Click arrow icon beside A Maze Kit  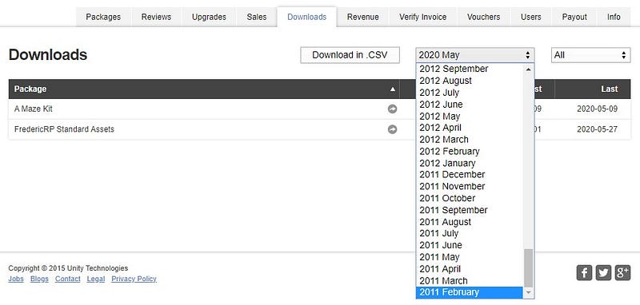(392, 109)
